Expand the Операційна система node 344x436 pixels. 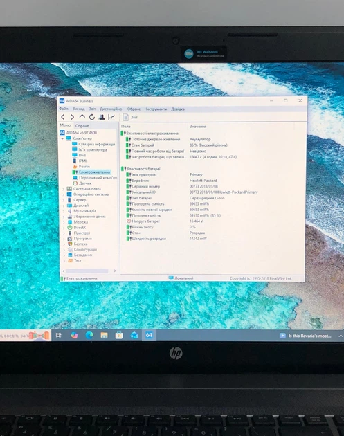click(x=63, y=194)
